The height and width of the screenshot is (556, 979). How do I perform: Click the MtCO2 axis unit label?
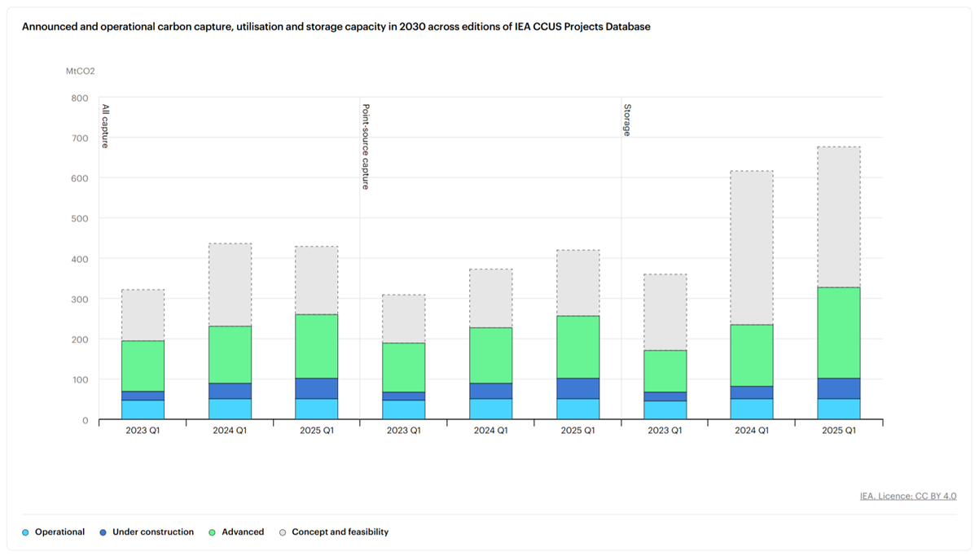(81, 71)
